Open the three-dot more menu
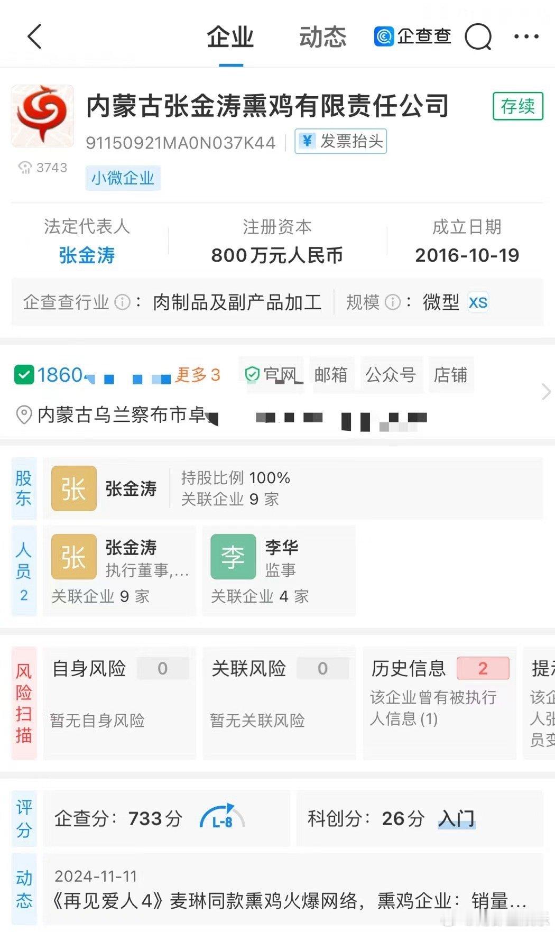The height and width of the screenshot is (932, 555). pyautogui.click(x=526, y=36)
